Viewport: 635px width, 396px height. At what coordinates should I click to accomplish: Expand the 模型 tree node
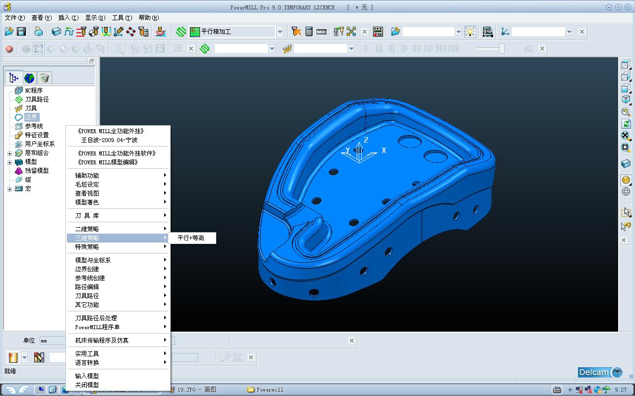(9, 162)
